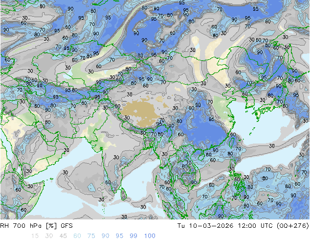Click the Taiwan island outline on the map

232,142
